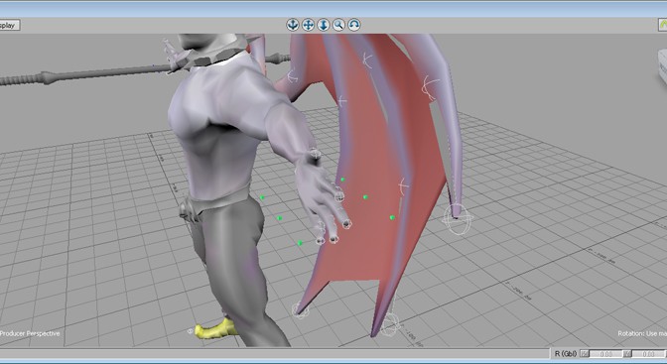Select the lowest green marker below the fingertips
Viewport: 667px width, 364px height.
coord(300,243)
